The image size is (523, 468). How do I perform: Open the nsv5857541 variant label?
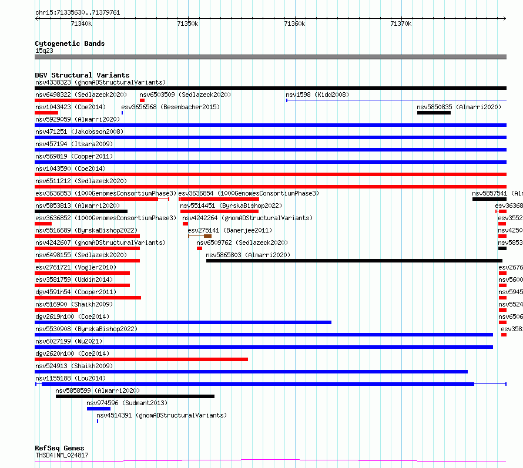497,193
